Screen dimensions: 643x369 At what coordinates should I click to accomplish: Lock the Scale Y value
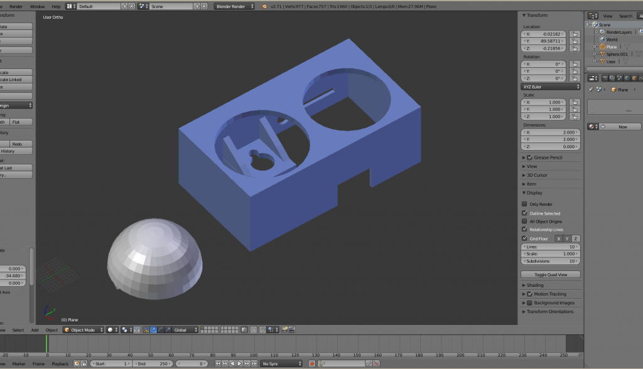click(x=575, y=109)
